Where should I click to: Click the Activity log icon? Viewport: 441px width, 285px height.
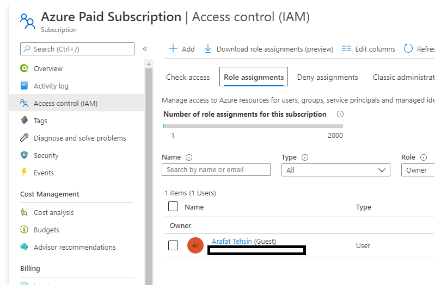point(24,86)
